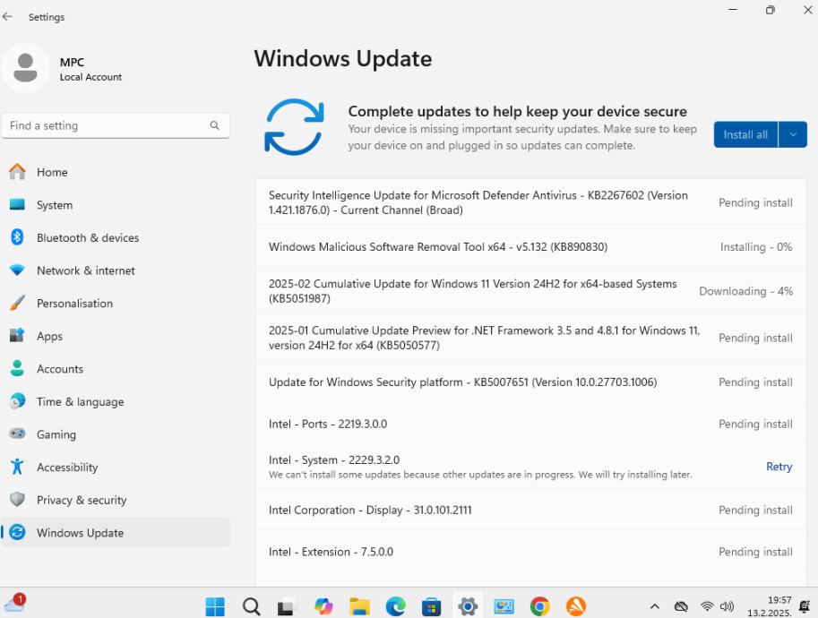The height and width of the screenshot is (618, 818).
Task: Select the Intel - Extension 7.5.0.0 row
Action: pyautogui.click(x=531, y=552)
